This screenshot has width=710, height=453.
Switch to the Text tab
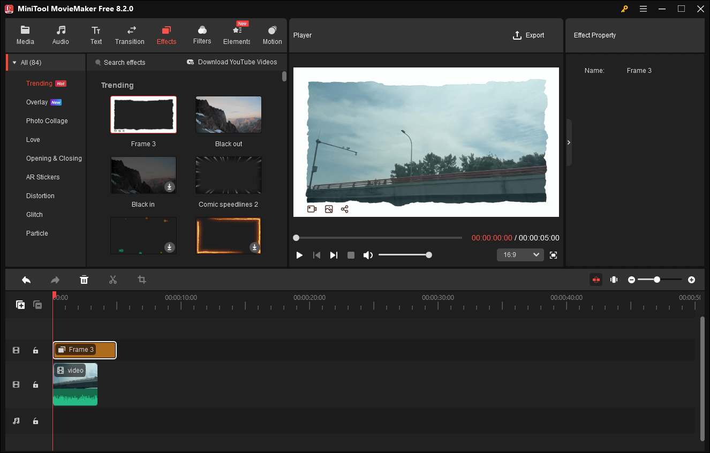pos(96,35)
